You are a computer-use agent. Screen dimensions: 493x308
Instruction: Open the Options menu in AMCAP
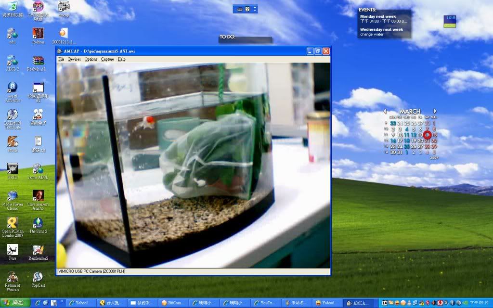(x=91, y=59)
